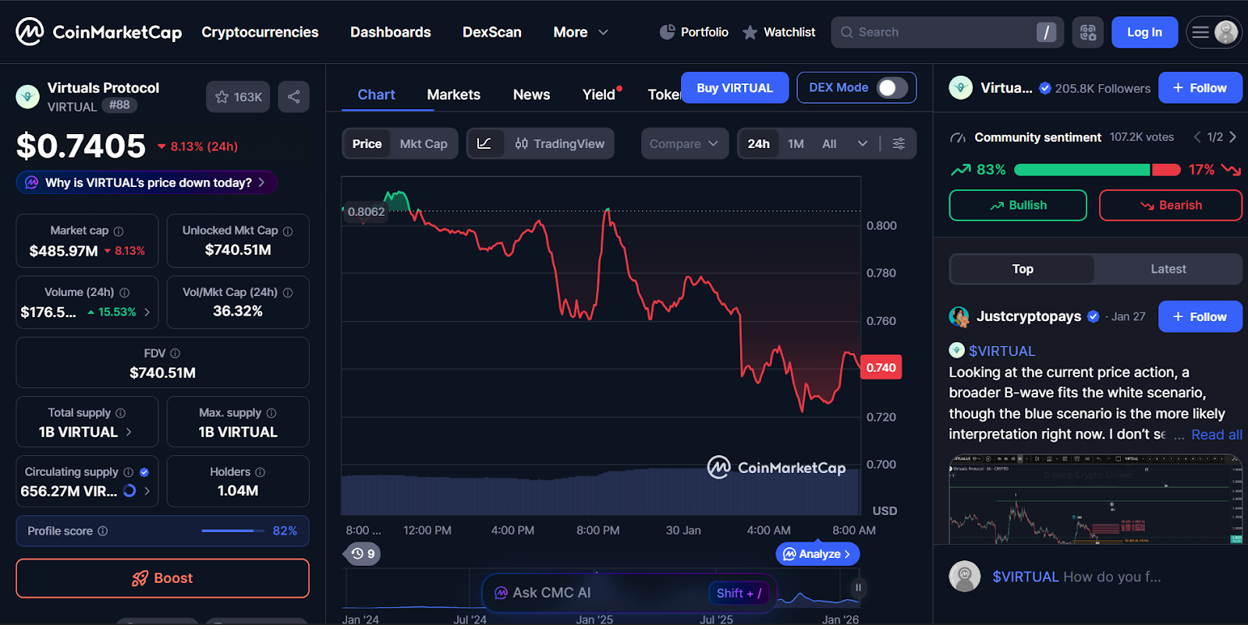This screenshot has width=1248, height=625.
Task: Switch to the News tab
Action: point(531,94)
